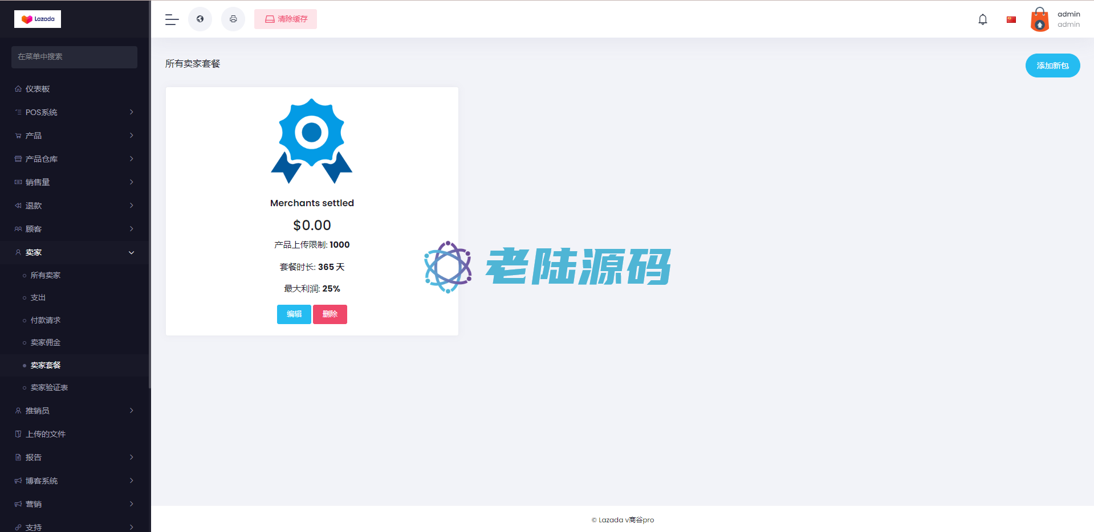Expand the POS系统 menu
The height and width of the screenshot is (532, 1094).
[74, 112]
